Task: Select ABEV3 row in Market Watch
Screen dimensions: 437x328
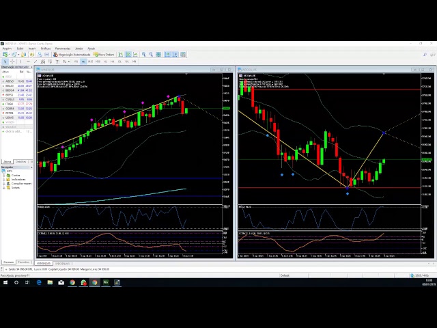Action: (x=17, y=81)
